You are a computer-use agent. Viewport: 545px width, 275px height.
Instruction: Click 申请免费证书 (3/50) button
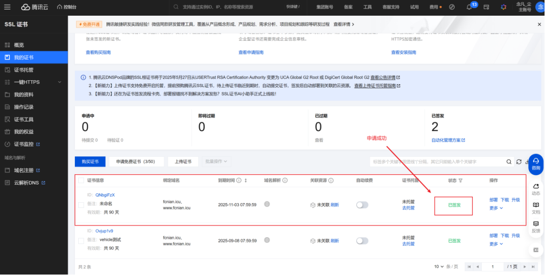(x=135, y=162)
